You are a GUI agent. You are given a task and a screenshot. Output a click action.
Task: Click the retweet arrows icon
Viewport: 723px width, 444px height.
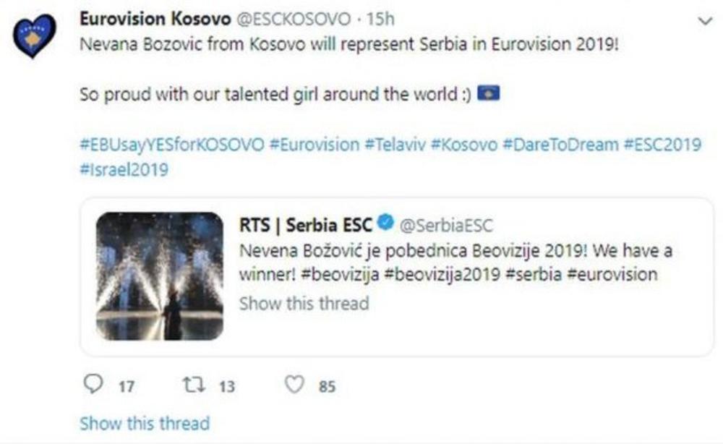[193, 385]
